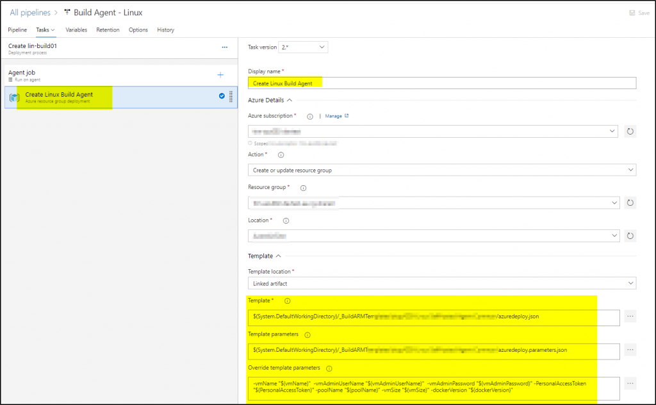Image resolution: width=656 pixels, height=405 pixels.
Task: Refresh the Location list
Action: (630, 235)
